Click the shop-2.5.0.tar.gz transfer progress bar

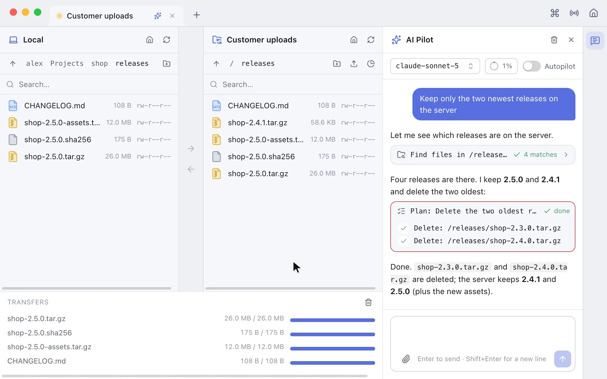click(332, 320)
